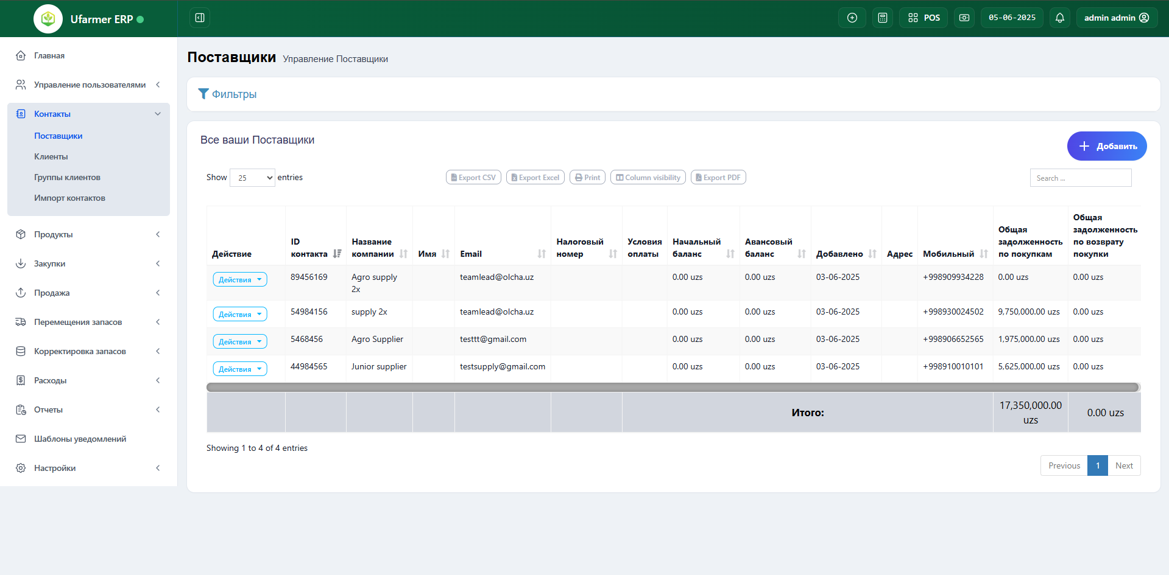The image size is (1169, 575).
Task: Click the notification bell icon
Action: (x=1060, y=18)
